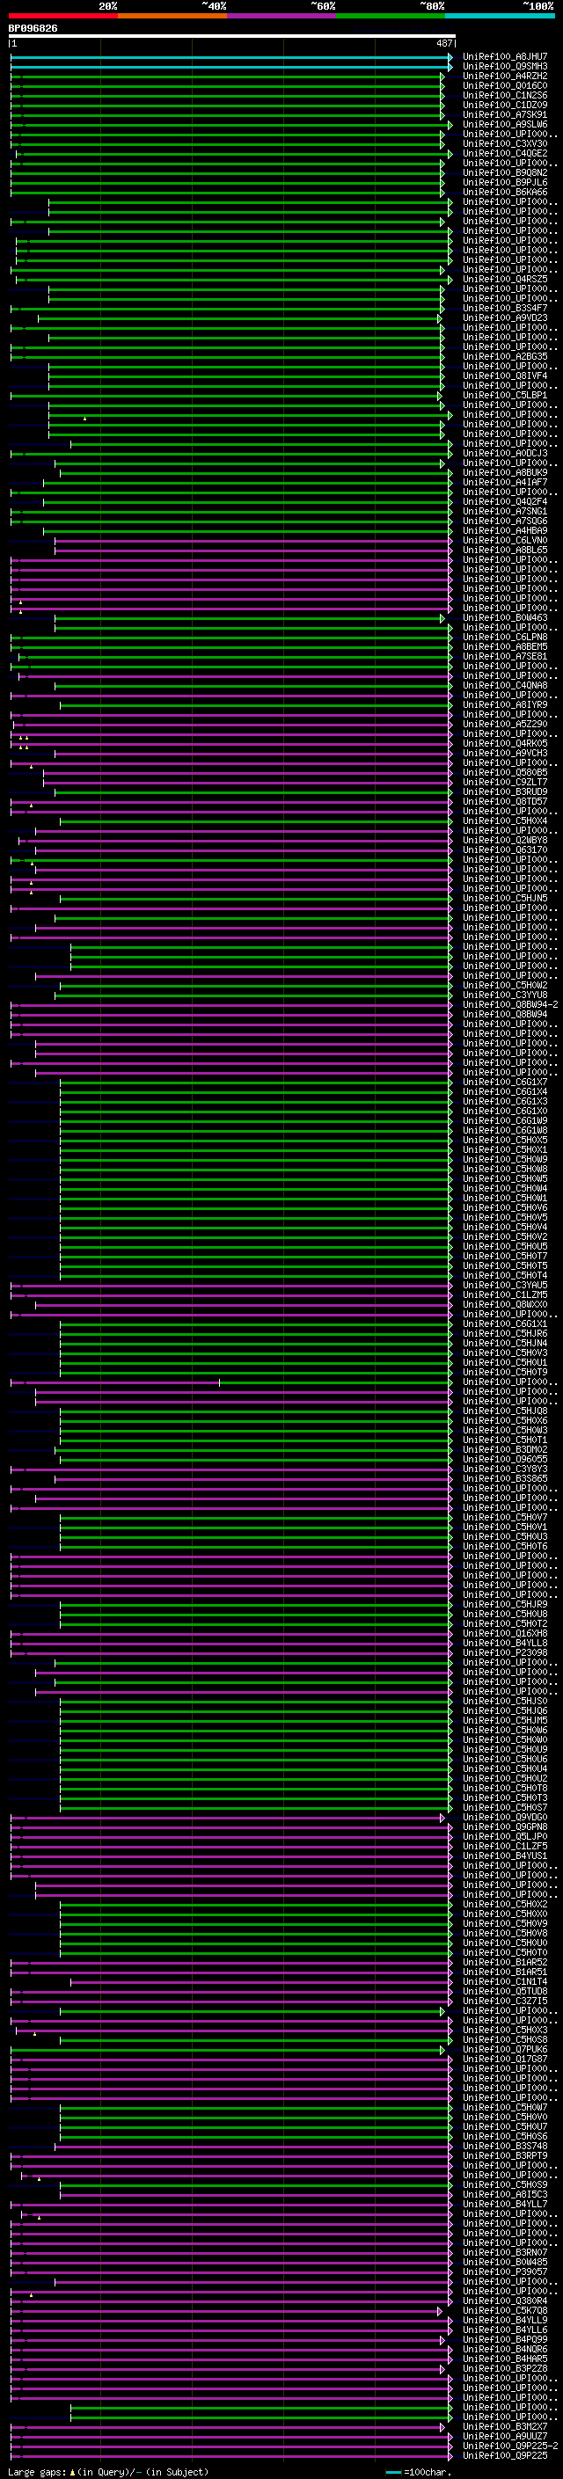563x2479 pixels.
Task: Open hit UniRef100_B9Q8N2
Action: point(505,173)
